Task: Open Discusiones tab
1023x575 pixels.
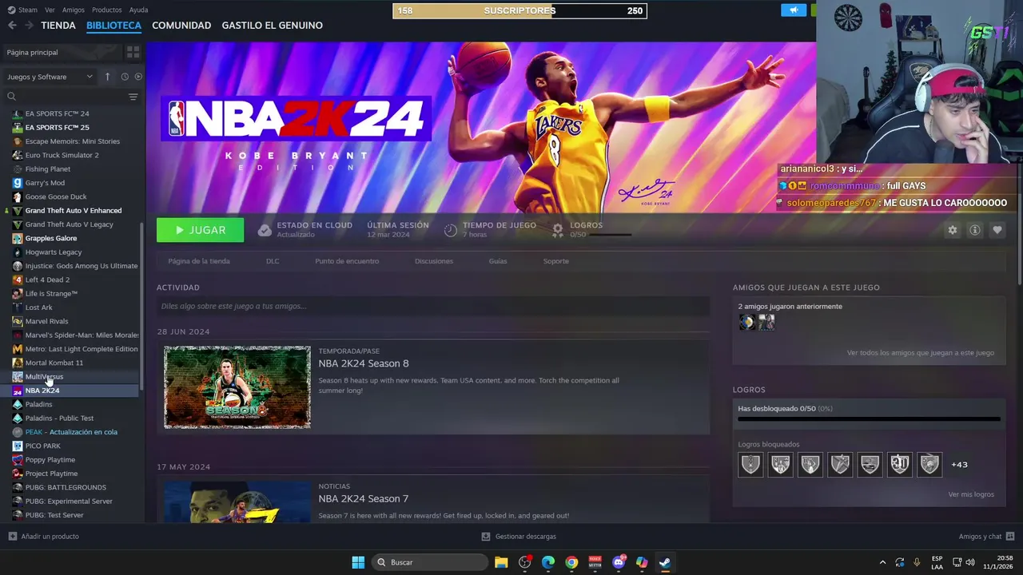Action: pyautogui.click(x=434, y=261)
